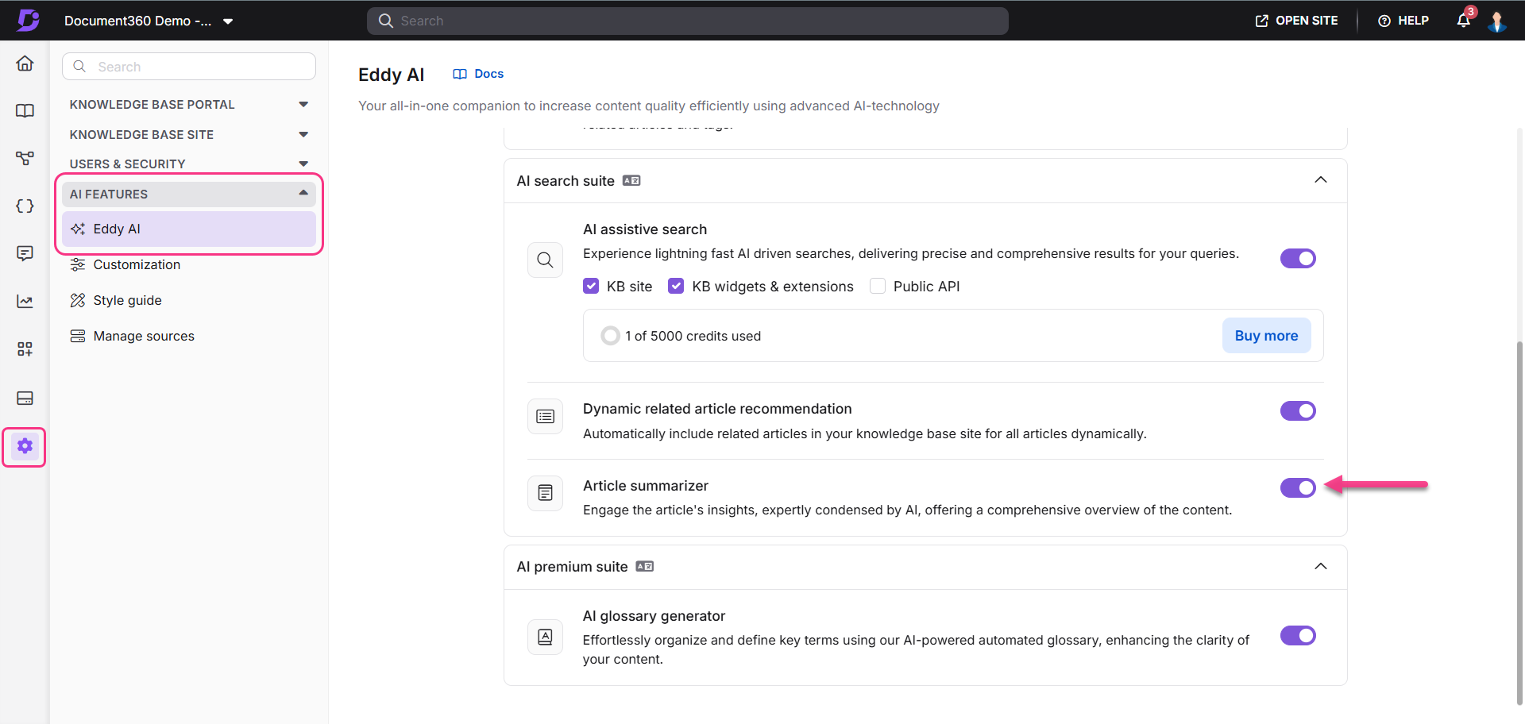Click the page vertical scrollbar
Image resolution: width=1525 pixels, height=724 pixels.
(x=1519, y=522)
